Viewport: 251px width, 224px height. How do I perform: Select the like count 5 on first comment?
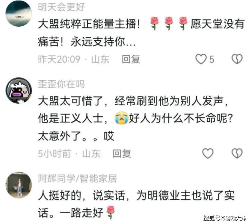coord(212,59)
